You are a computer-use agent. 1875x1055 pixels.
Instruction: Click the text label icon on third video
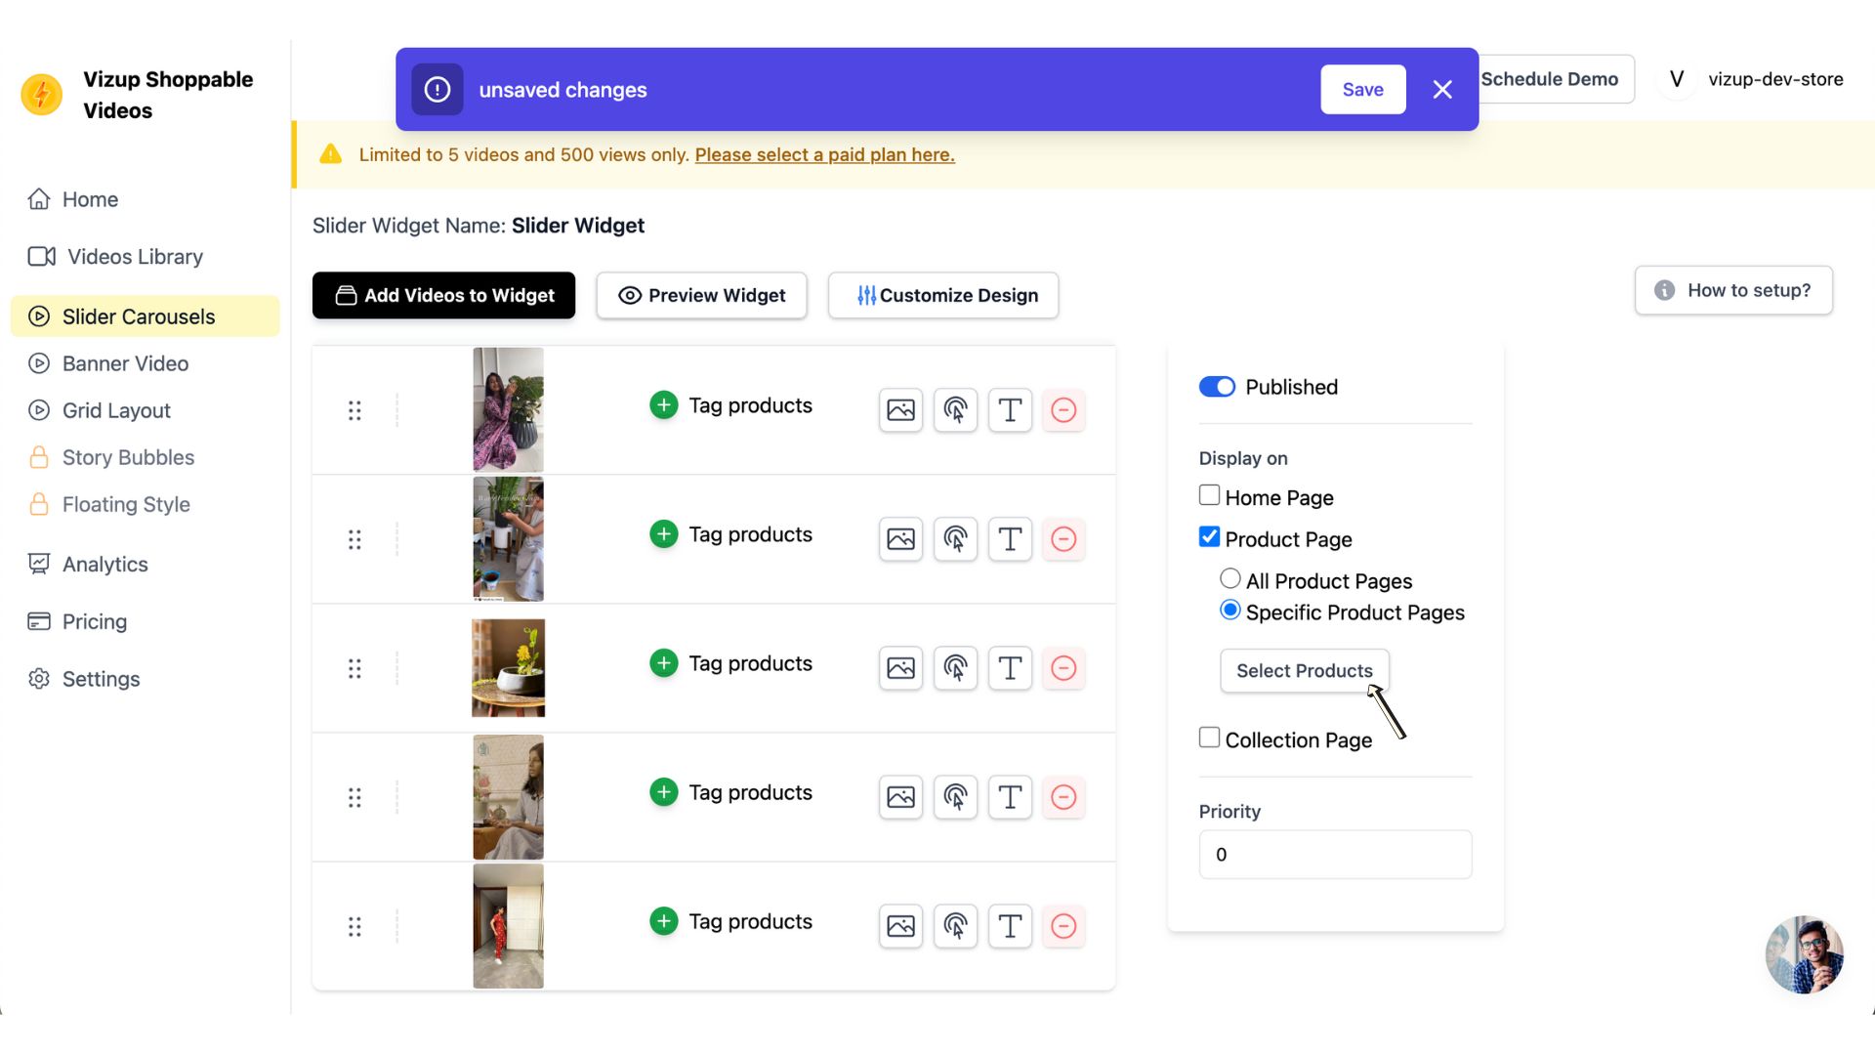click(x=1010, y=667)
